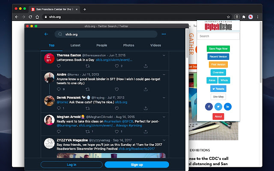
Task: Share Andre's book binder tweet
Action: click(146, 89)
